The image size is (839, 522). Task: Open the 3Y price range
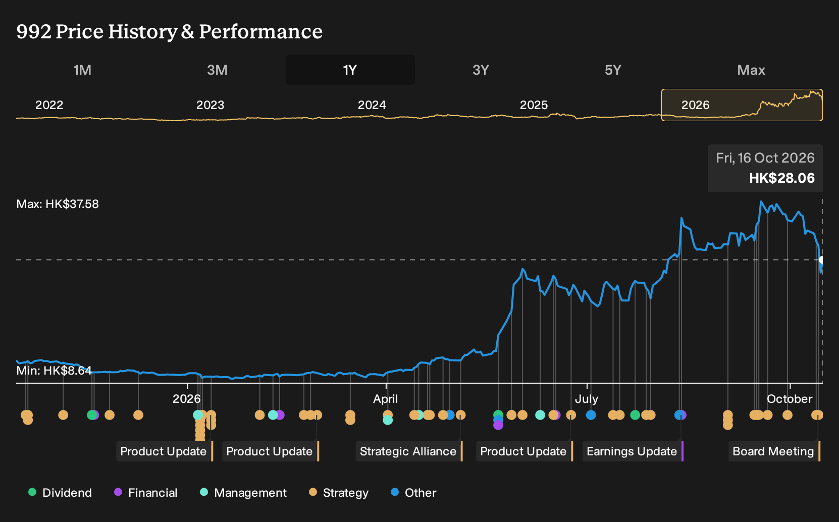click(x=481, y=70)
